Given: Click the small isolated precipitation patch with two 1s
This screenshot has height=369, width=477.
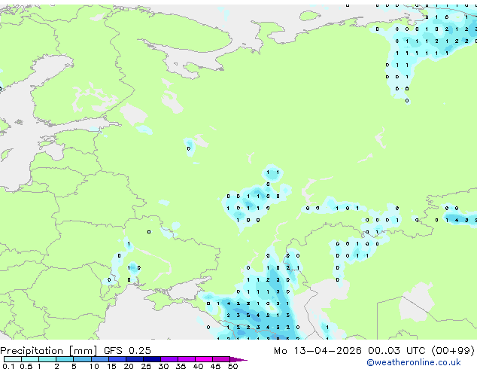Looking at the screenshot, I should coord(272,172).
